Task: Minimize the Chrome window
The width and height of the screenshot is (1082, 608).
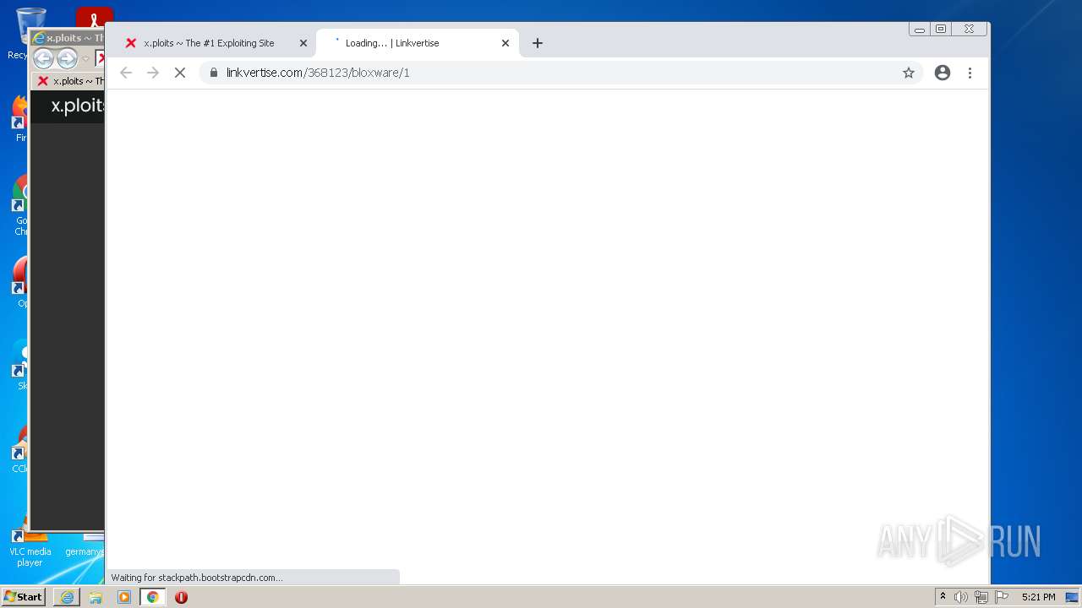Action: tap(919, 29)
